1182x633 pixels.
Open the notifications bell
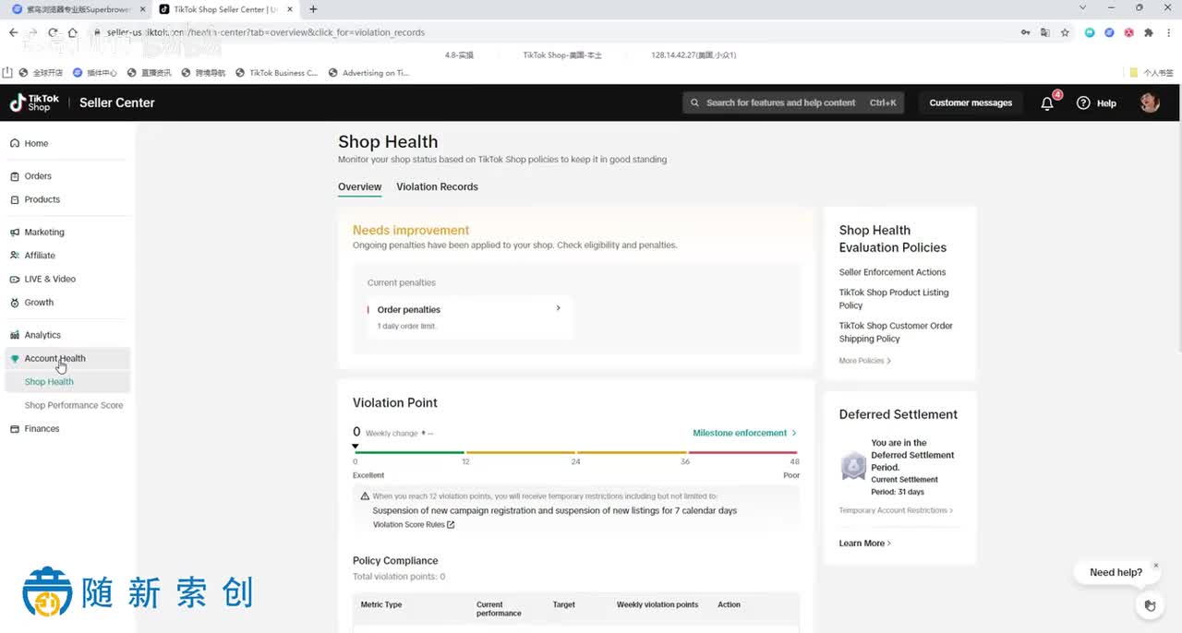1047,103
